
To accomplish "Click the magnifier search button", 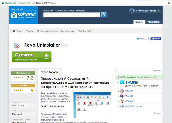I will pos(104,15).
